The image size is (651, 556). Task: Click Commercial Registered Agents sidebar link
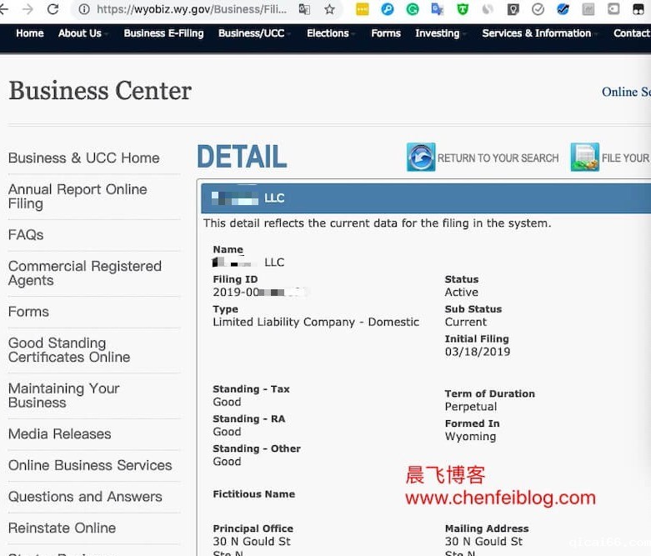pyautogui.click(x=84, y=273)
